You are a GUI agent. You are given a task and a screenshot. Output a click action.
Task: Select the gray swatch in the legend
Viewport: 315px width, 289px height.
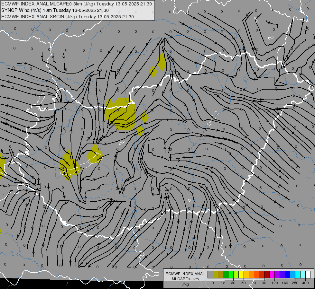210,275
